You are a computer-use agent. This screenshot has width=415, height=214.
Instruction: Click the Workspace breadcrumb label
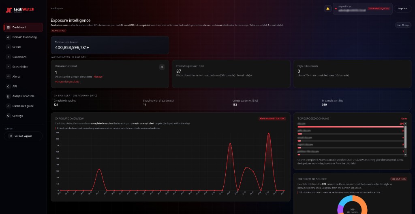coord(57,8)
